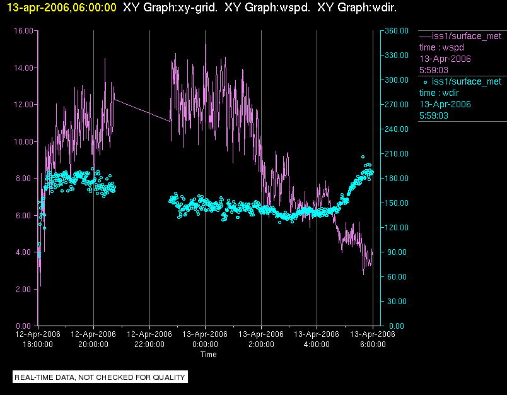
Task: Click the XY Graph:wdir. title text
Action: click(357, 8)
